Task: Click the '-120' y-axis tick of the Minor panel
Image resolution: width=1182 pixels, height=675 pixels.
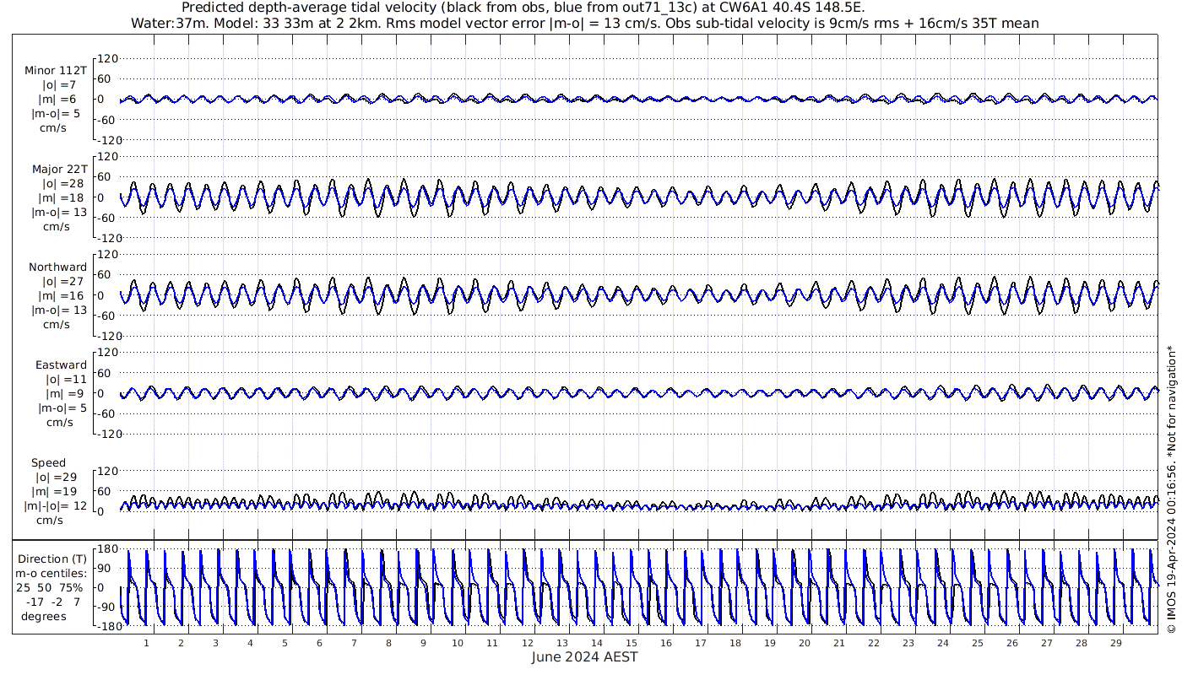Action: pos(108,139)
